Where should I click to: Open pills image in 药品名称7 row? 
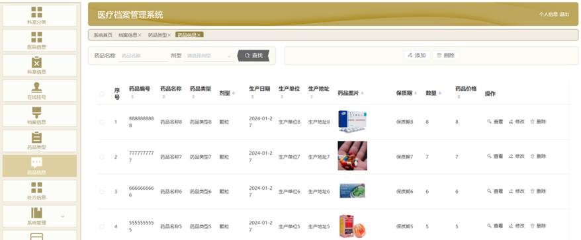353,155
